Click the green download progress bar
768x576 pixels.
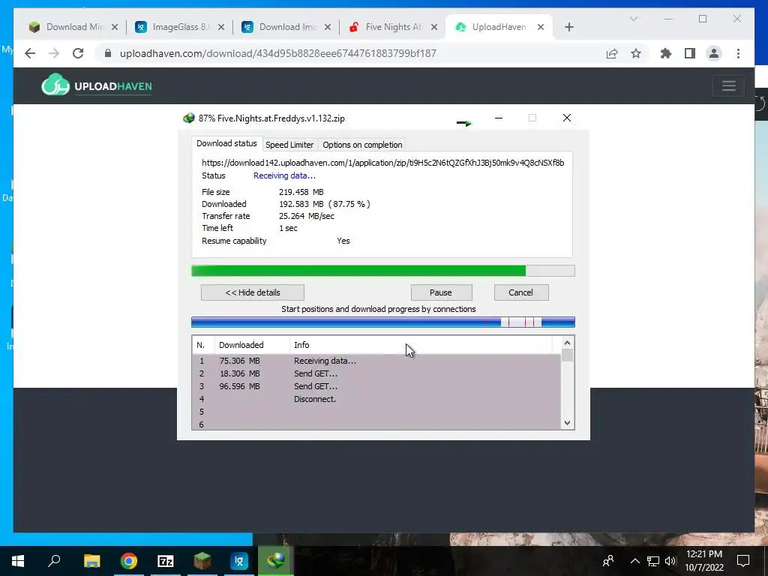[383, 271]
